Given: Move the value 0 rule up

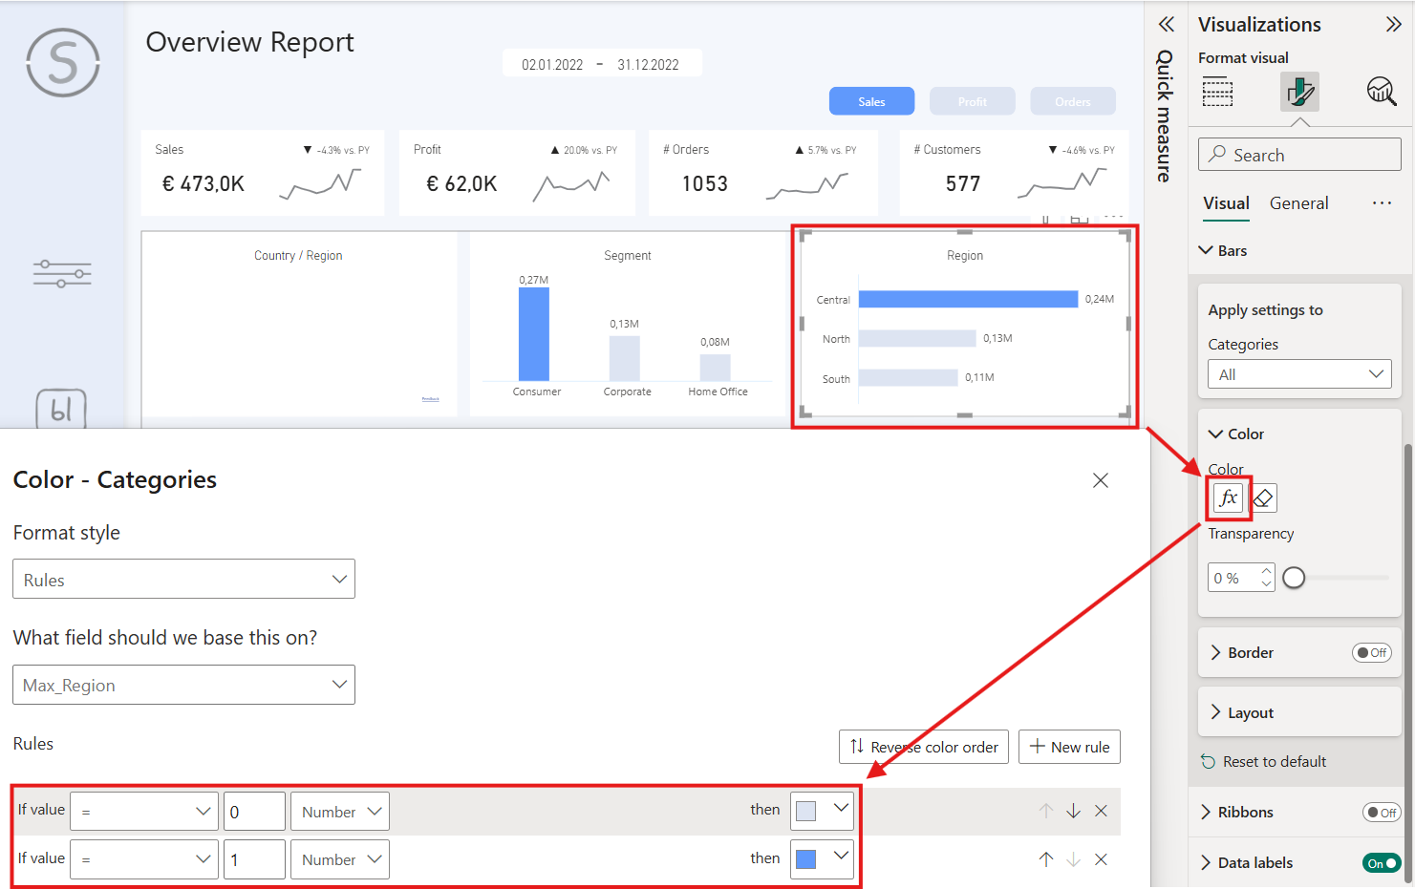Looking at the screenshot, I should (1046, 811).
